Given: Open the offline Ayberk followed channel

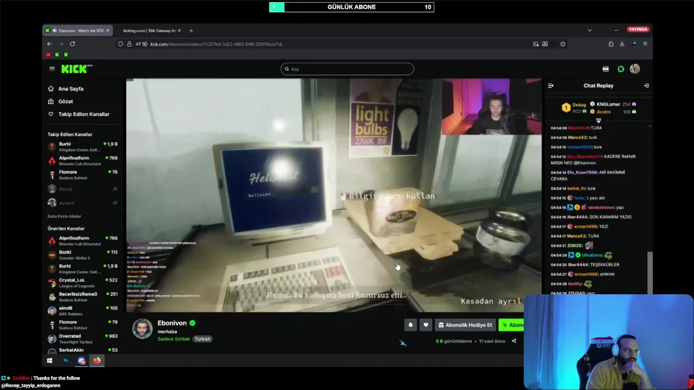Looking at the screenshot, I should pyautogui.click(x=82, y=203).
